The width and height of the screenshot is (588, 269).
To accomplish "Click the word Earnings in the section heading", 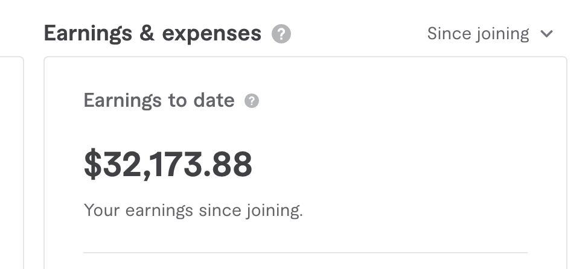I will (x=88, y=34).
